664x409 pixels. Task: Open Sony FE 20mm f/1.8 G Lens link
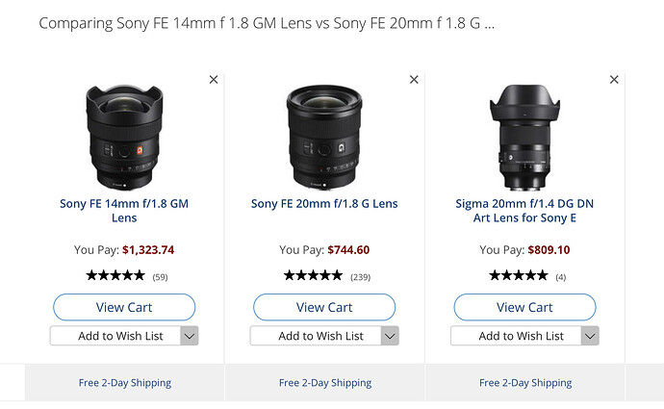click(324, 204)
